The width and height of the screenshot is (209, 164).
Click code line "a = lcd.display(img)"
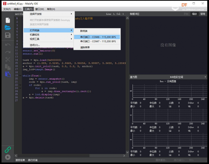pyautogui.click(x=44, y=95)
